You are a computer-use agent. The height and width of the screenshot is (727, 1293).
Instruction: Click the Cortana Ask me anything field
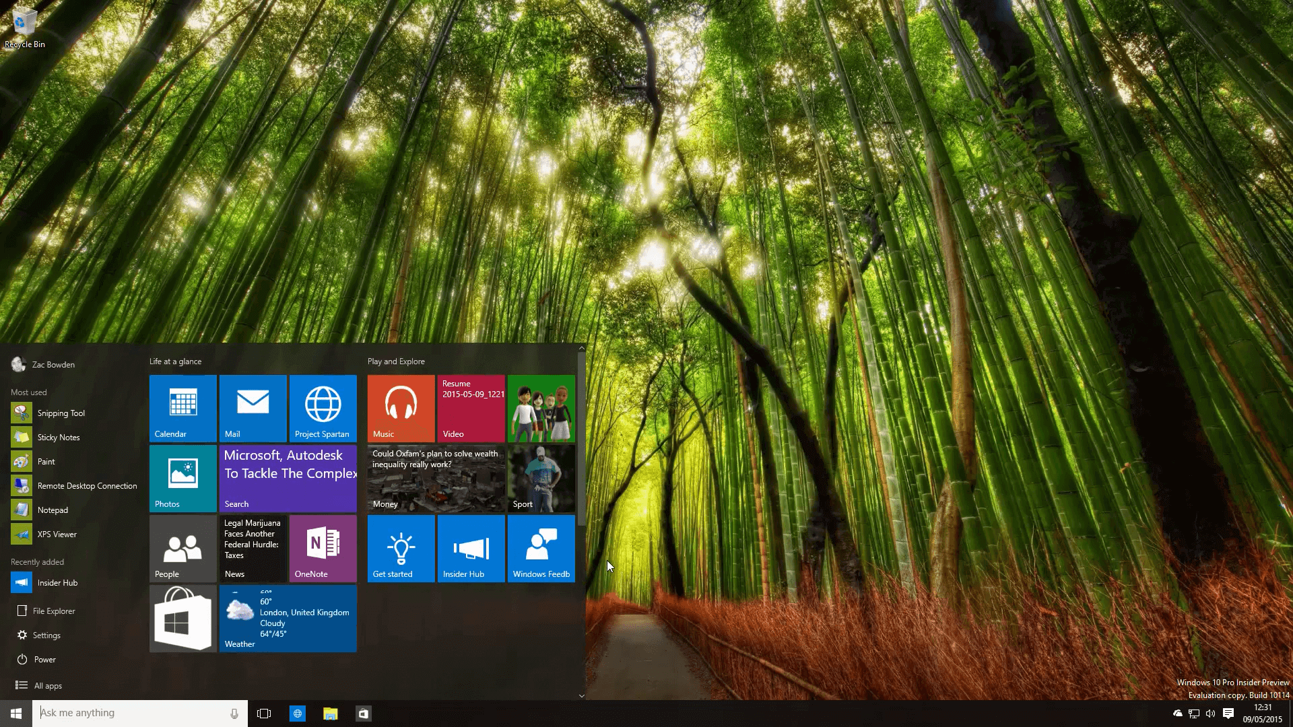pyautogui.click(x=139, y=713)
